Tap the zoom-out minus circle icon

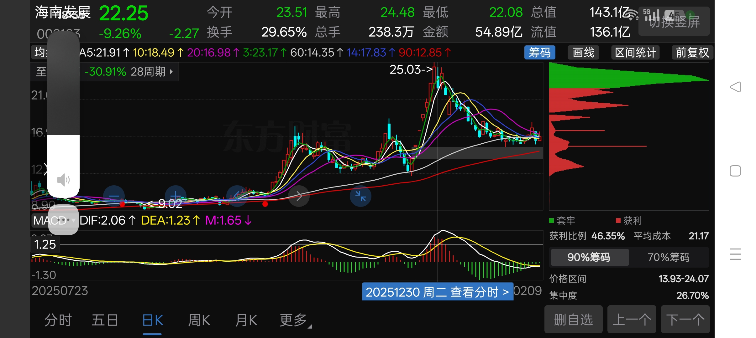point(114,196)
